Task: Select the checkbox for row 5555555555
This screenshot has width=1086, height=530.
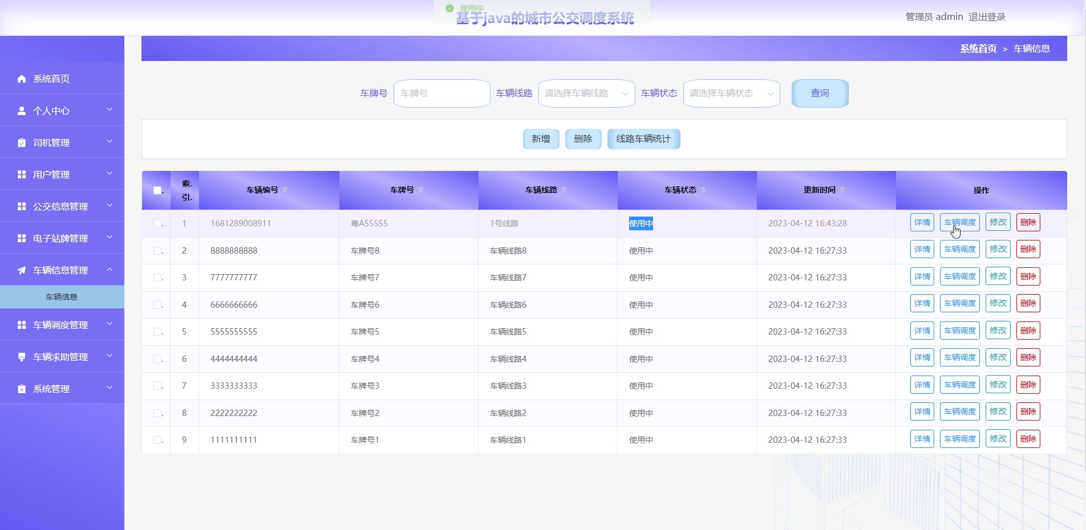Action: [x=157, y=332]
